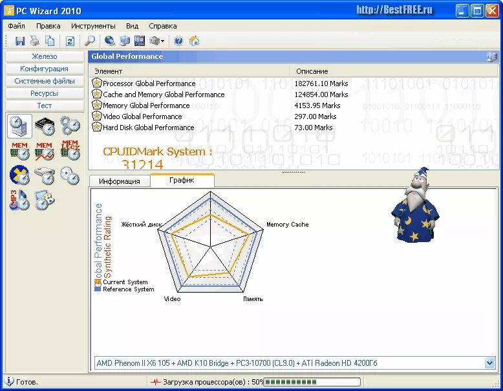Click the gray toolbox icon in toolbar
The height and width of the screenshot is (391, 503).
(155, 41)
